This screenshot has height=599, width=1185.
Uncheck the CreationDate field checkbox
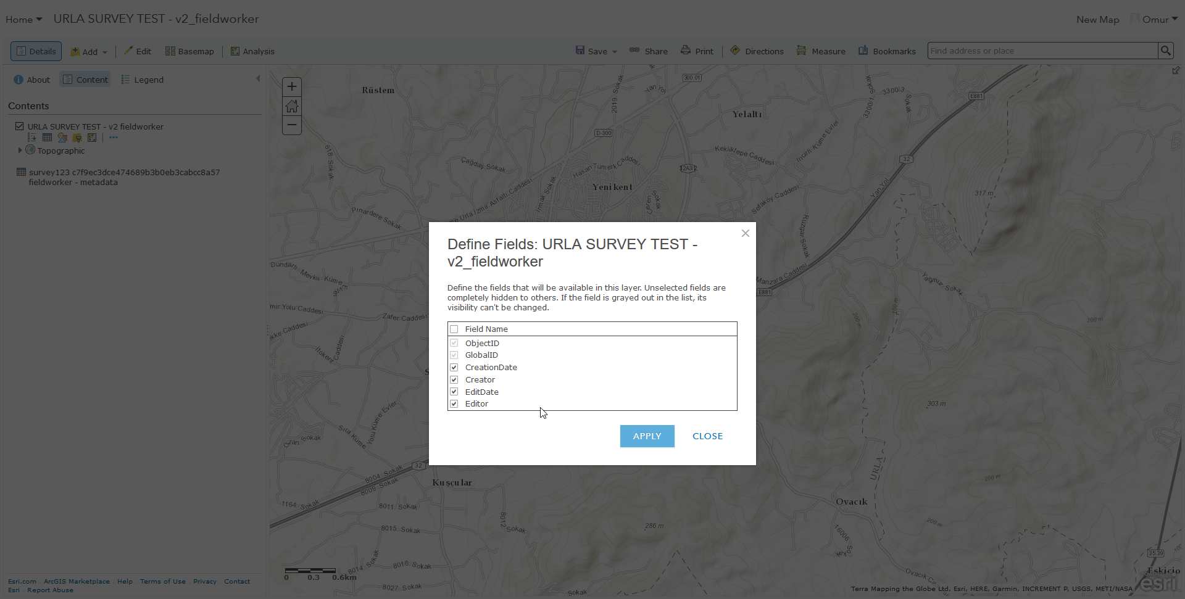pyautogui.click(x=454, y=368)
